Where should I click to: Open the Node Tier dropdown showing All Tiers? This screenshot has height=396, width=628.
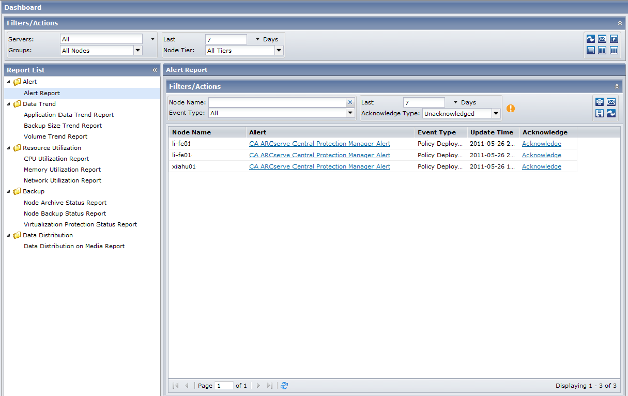(x=279, y=50)
